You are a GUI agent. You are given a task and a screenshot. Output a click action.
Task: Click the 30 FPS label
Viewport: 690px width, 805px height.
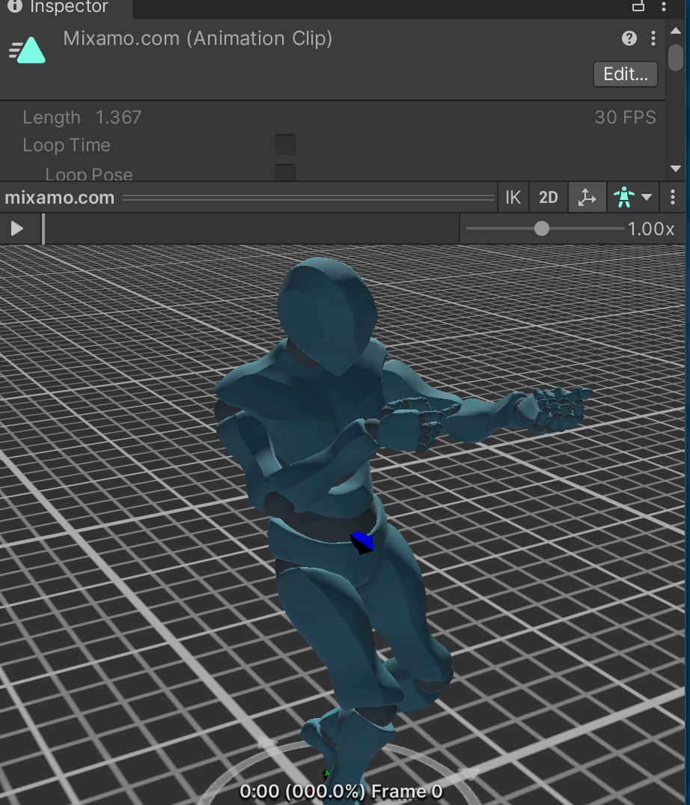(626, 118)
